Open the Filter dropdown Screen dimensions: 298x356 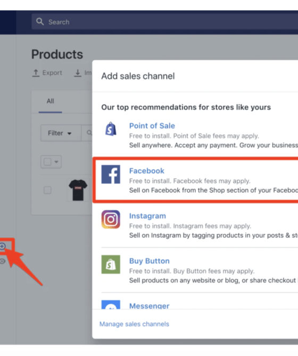(x=61, y=133)
